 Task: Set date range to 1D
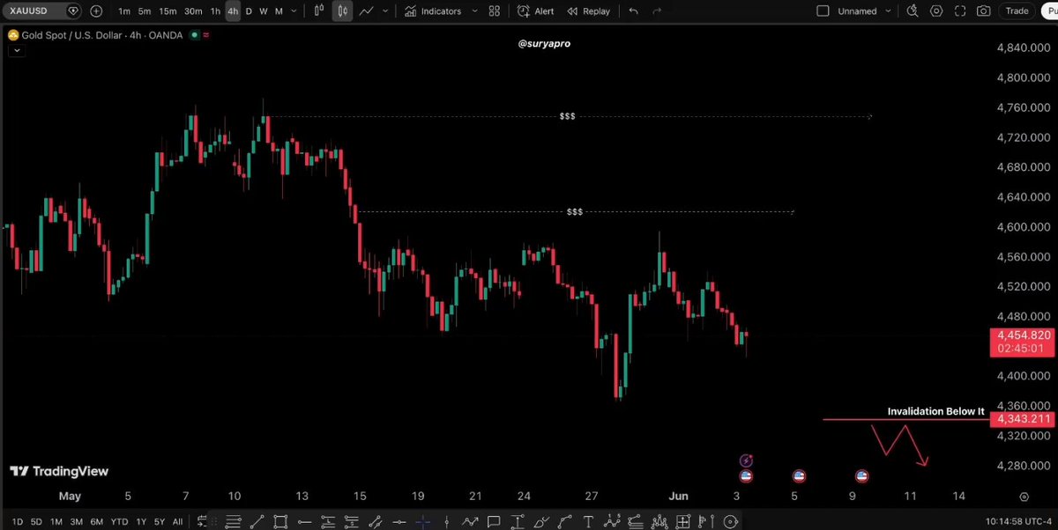click(17, 522)
